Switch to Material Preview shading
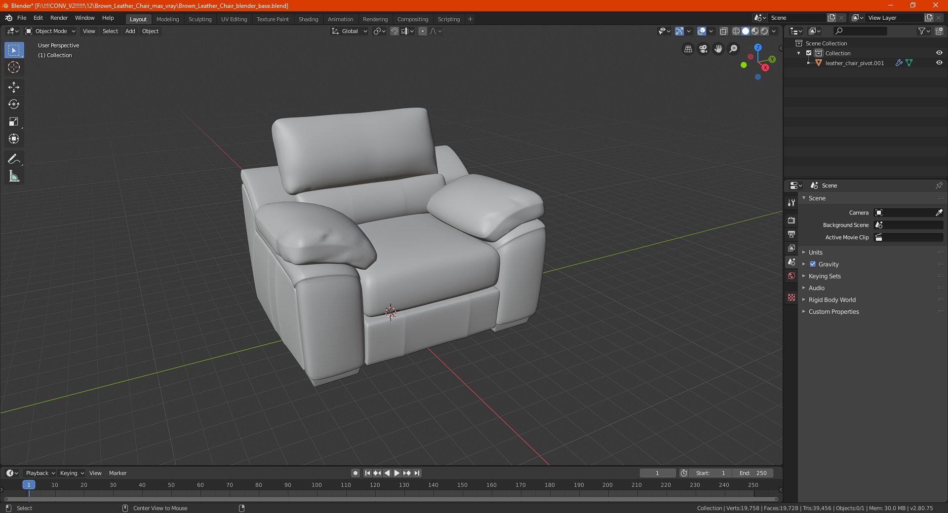Viewport: 948px width, 513px height. [x=755, y=31]
